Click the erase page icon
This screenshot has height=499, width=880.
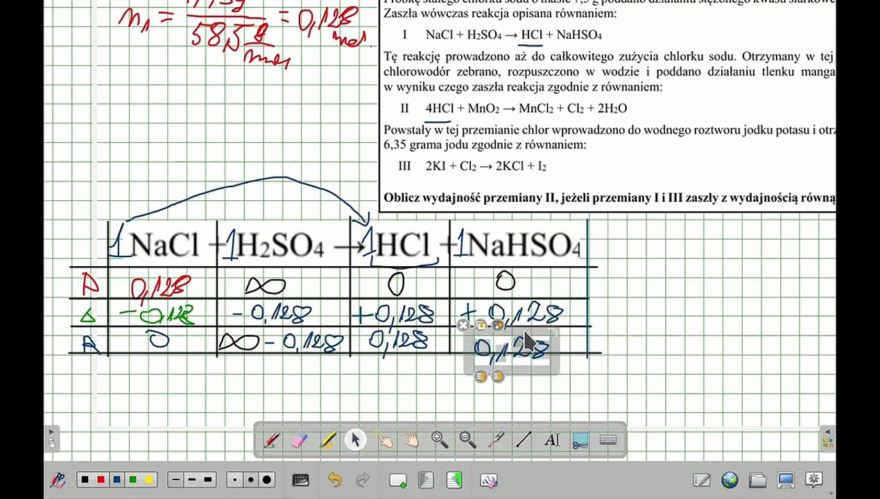[x=489, y=480]
